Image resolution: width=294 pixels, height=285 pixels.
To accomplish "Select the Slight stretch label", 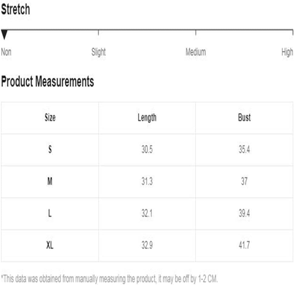I will point(98,52).
